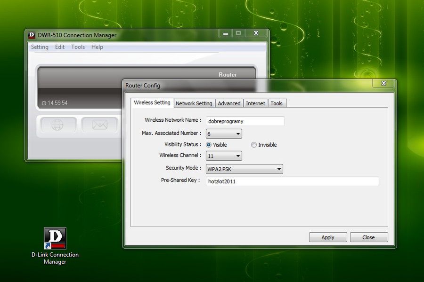Switch to the Wireless Setting tab
This screenshot has height=282, width=424.
point(152,102)
